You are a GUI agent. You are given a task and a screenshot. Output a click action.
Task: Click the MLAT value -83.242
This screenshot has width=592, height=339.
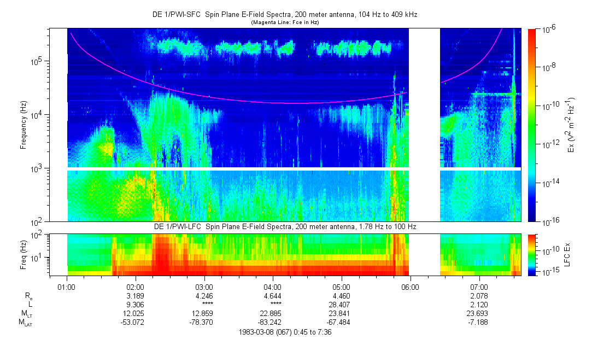click(x=272, y=323)
